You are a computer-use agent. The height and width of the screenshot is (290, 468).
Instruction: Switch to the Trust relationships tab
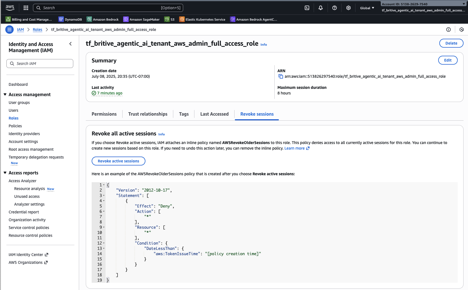click(148, 114)
